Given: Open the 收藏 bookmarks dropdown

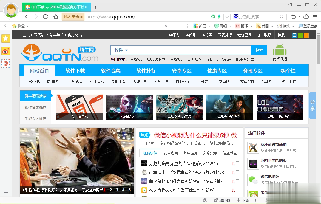Looking at the screenshot, I should 20,26.
